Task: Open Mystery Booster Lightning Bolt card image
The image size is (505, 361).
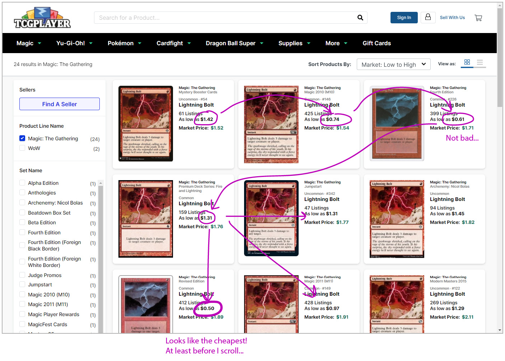Action: 146,123
